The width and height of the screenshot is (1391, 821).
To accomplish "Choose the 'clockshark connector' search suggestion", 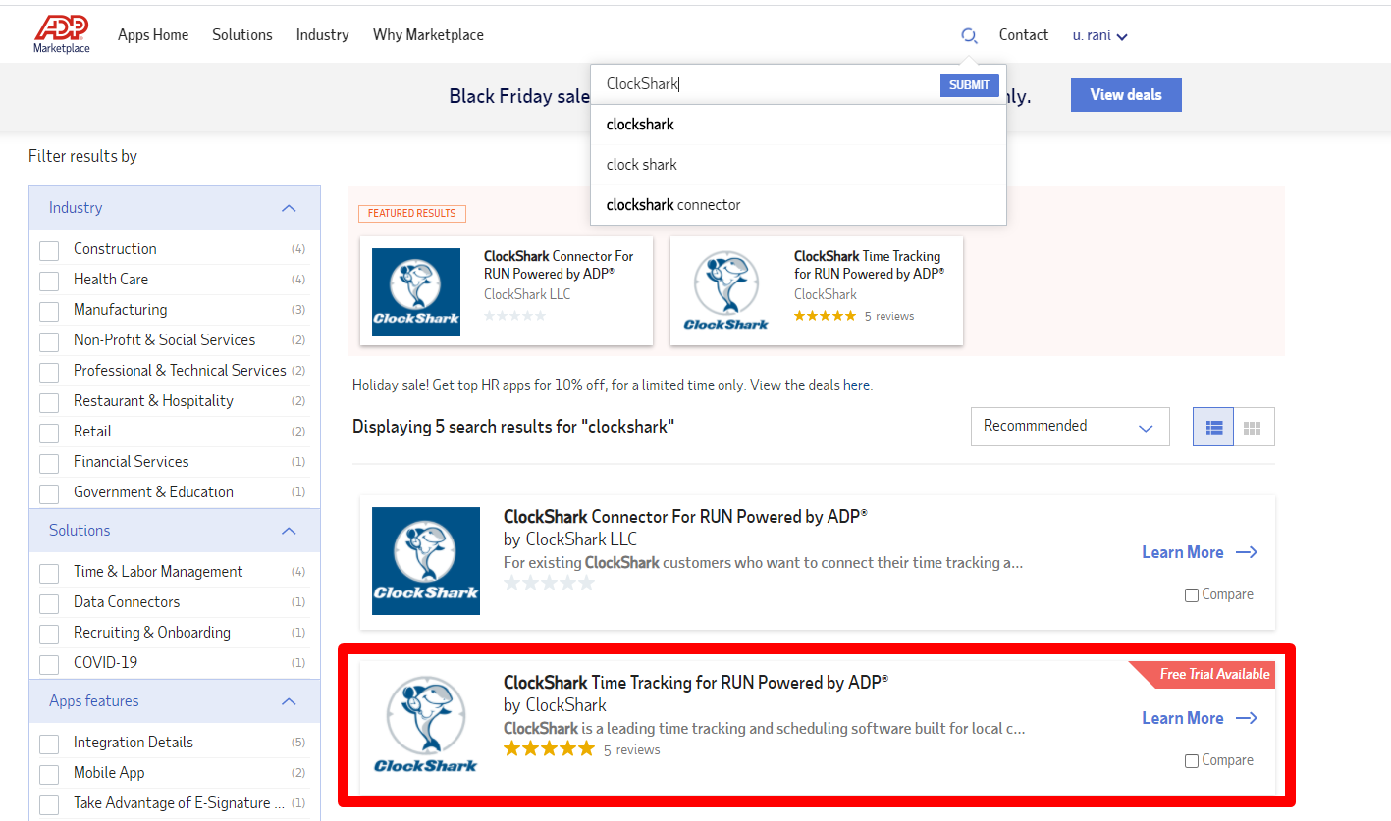I will coord(673,205).
